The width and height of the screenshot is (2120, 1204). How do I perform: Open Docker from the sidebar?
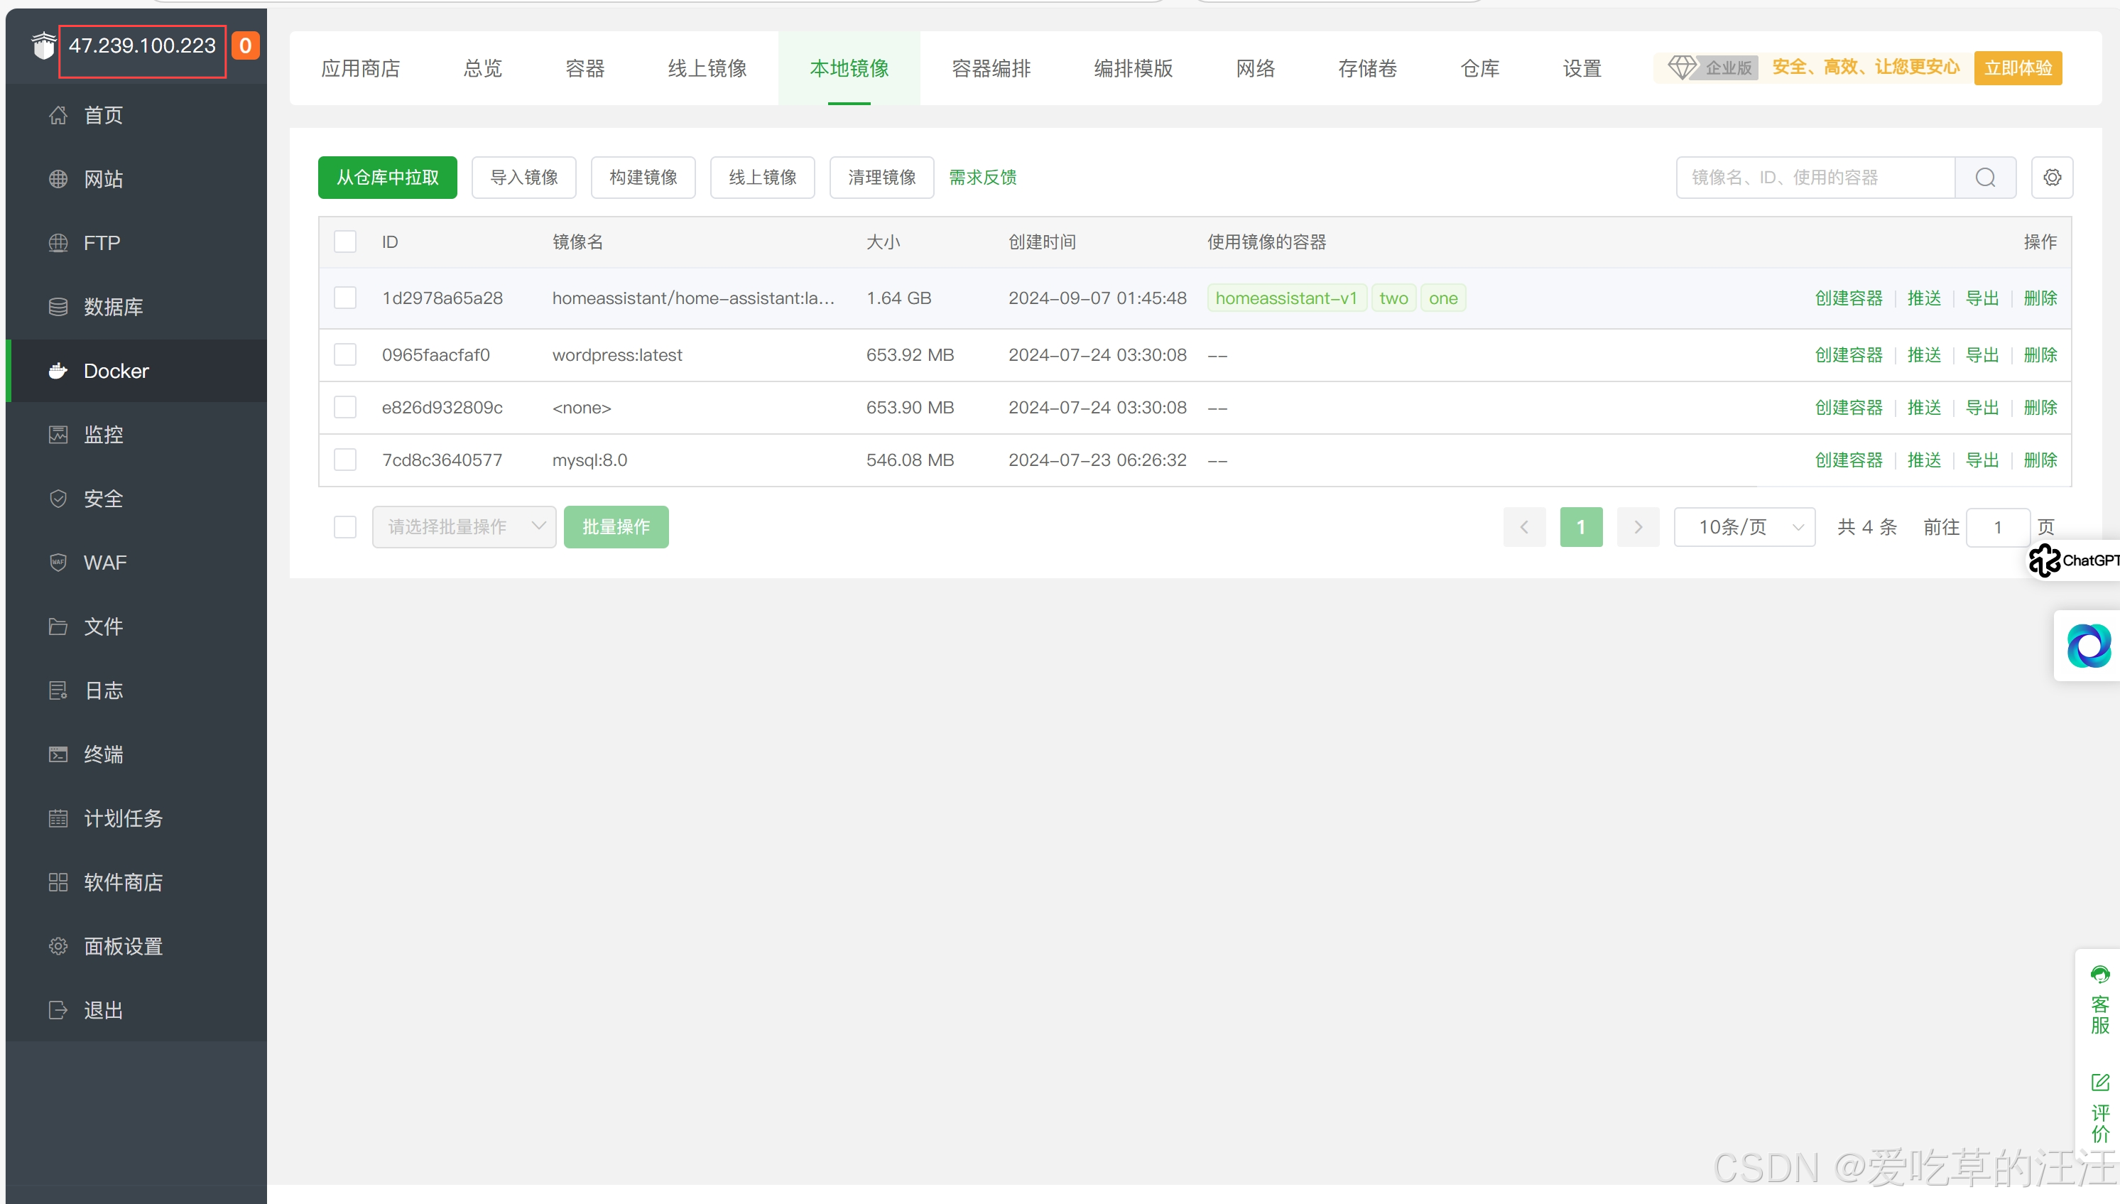(x=116, y=371)
